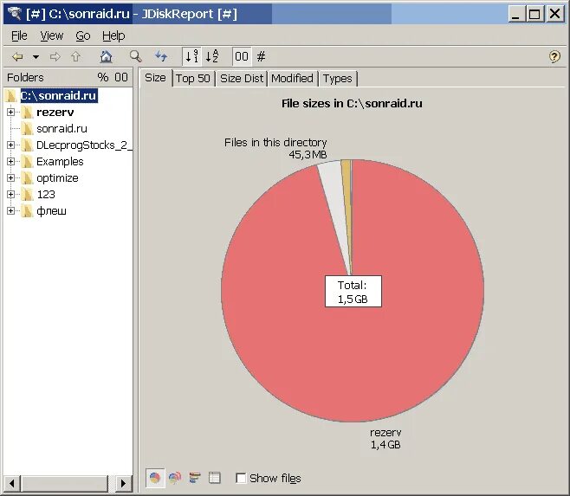
Task: Select the optimize folder
Action: point(57,178)
